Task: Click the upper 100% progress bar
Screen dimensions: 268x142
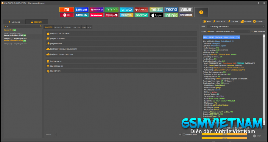Action: [x=224, y=134]
